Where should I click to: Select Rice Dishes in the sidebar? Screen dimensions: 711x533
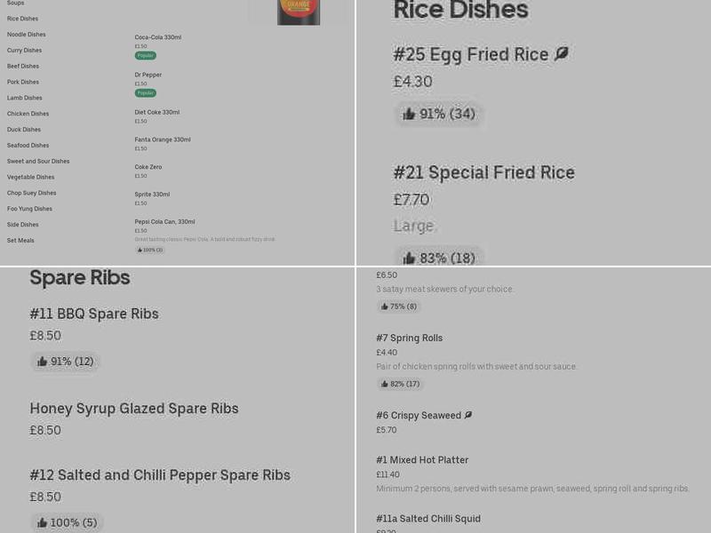22,19
